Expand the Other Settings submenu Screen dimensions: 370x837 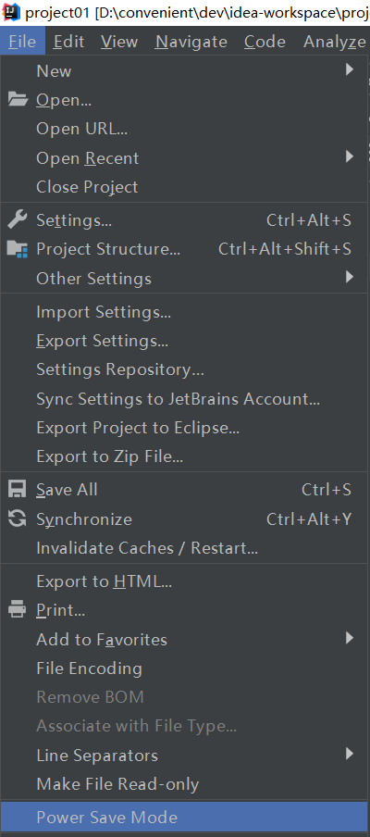point(184,278)
